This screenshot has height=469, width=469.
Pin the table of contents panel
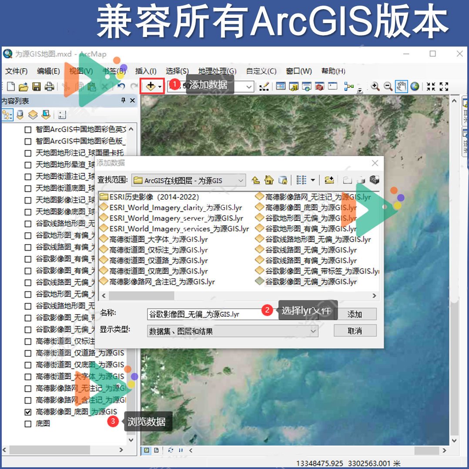(x=123, y=100)
